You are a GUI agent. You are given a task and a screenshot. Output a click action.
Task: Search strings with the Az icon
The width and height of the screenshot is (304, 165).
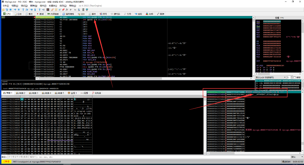(75, 9)
